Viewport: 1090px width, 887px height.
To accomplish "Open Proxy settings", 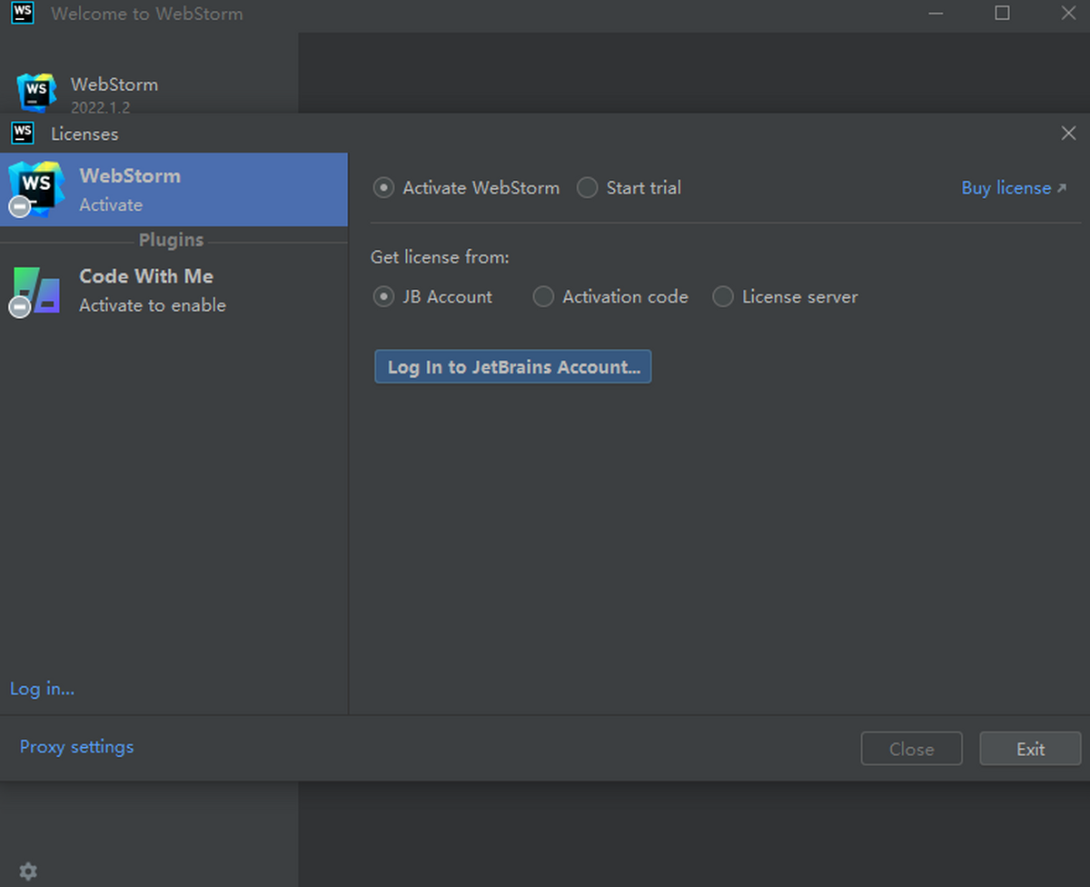I will 76,747.
